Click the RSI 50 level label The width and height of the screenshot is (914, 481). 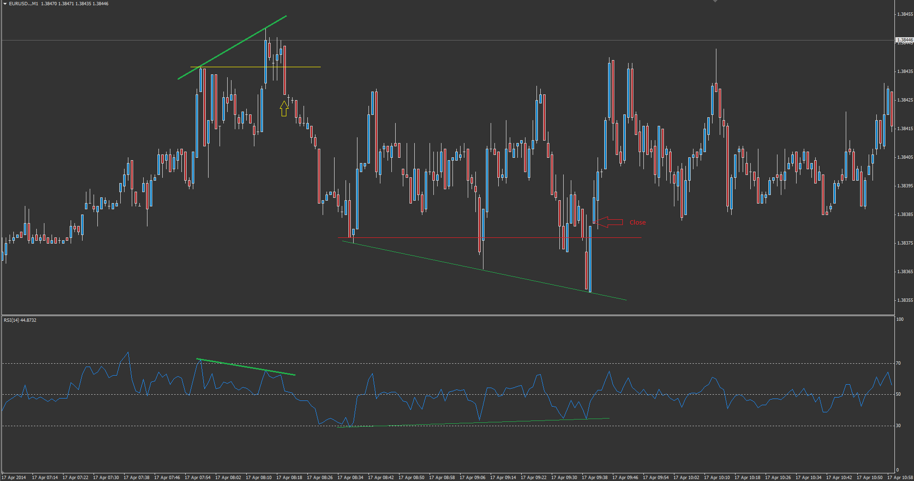pos(898,394)
